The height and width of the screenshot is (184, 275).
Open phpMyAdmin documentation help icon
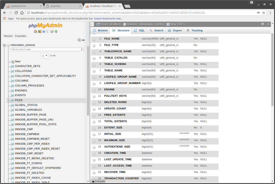pyautogui.click(x=44, y=32)
